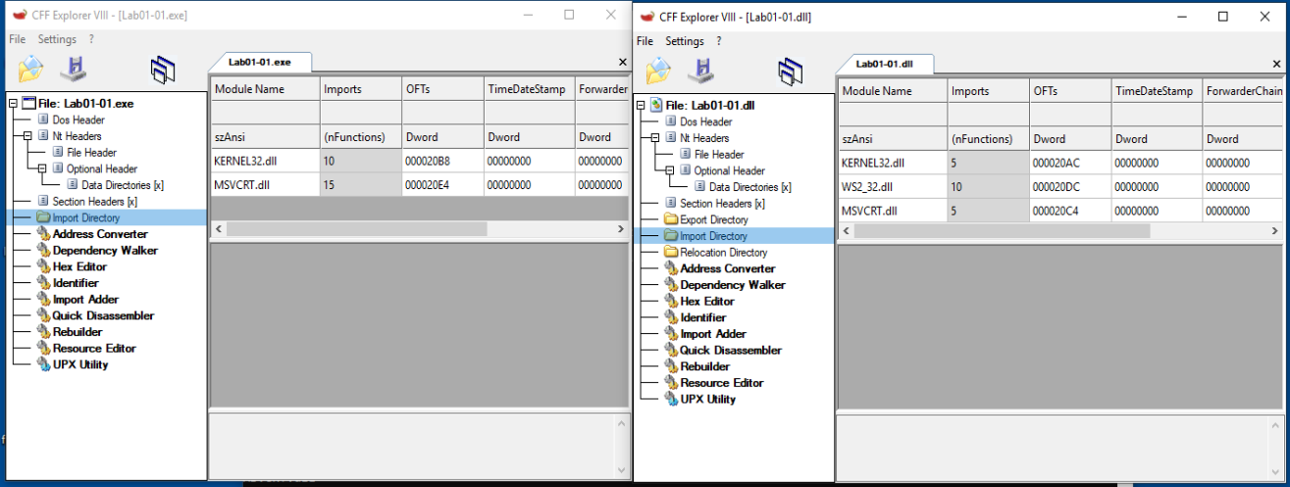This screenshot has height=487, width=1290.
Task: Click horizontal scrollbar right arrow in exe table
Action: [620, 228]
